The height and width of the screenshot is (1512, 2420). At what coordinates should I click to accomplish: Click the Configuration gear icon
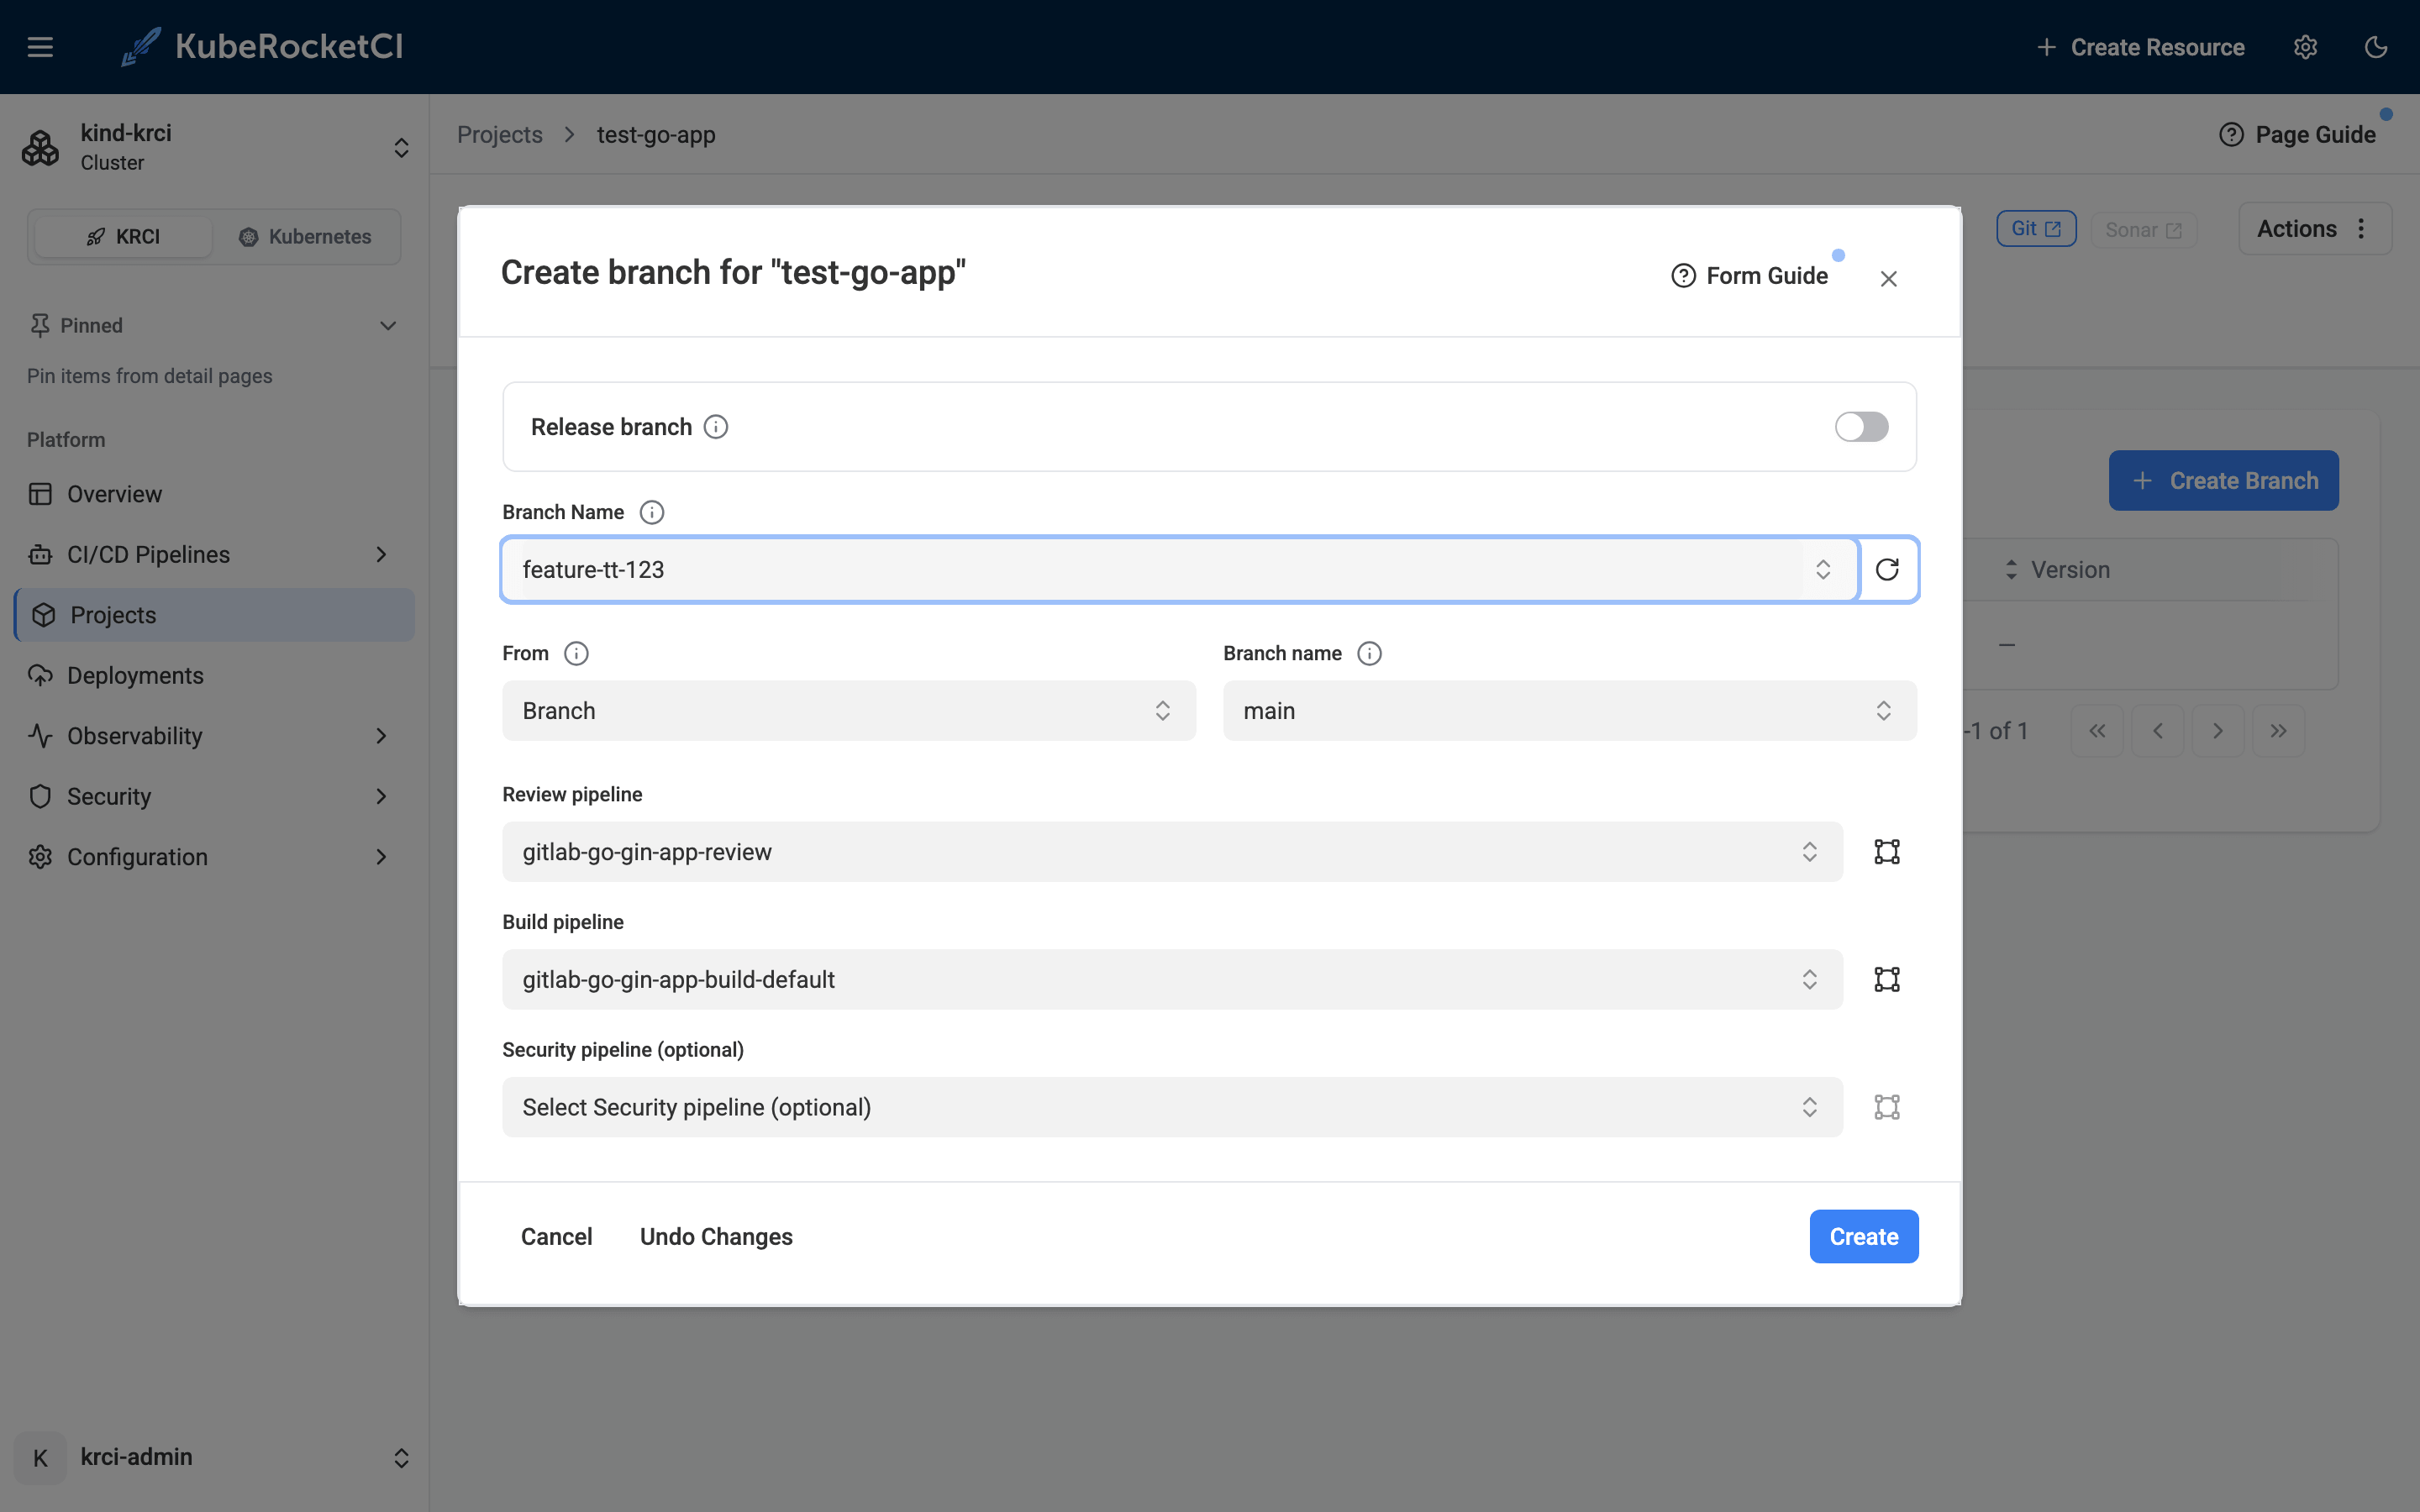(40, 857)
